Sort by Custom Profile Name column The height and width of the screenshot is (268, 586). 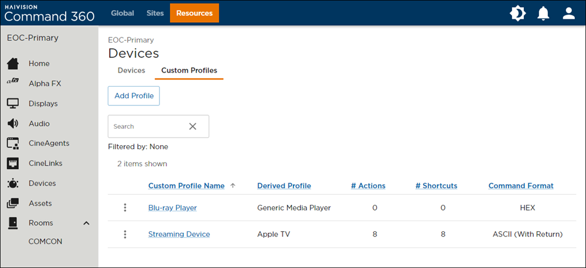186,185
